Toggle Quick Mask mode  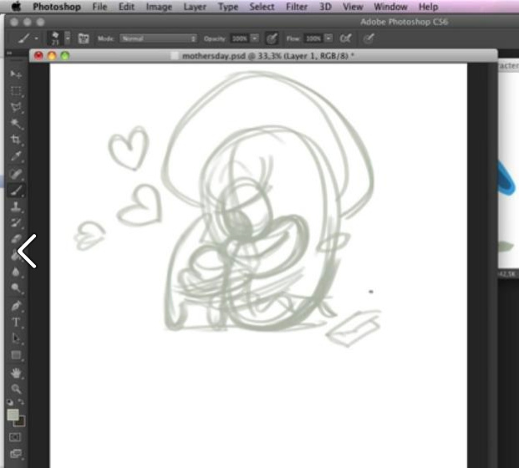(15, 437)
